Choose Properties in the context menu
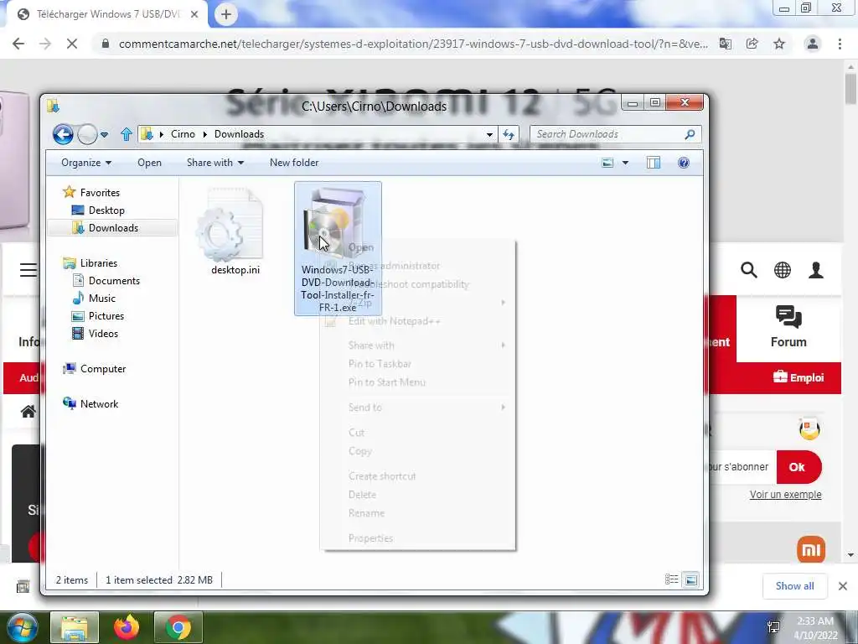The height and width of the screenshot is (644, 858). point(417,538)
